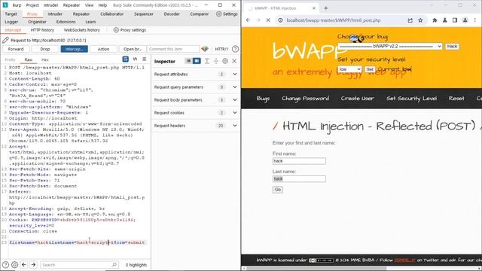Click the message-wrap view icon in the editor
Viewport: 482px width, 271px height.
tap(126, 59)
